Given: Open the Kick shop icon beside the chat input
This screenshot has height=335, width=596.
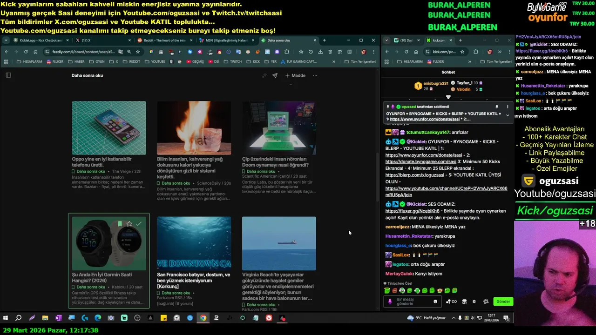Looking at the screenshot, I should click(464, 301).
